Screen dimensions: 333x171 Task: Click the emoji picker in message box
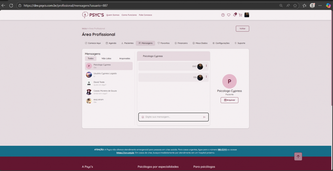click(143, 117)
